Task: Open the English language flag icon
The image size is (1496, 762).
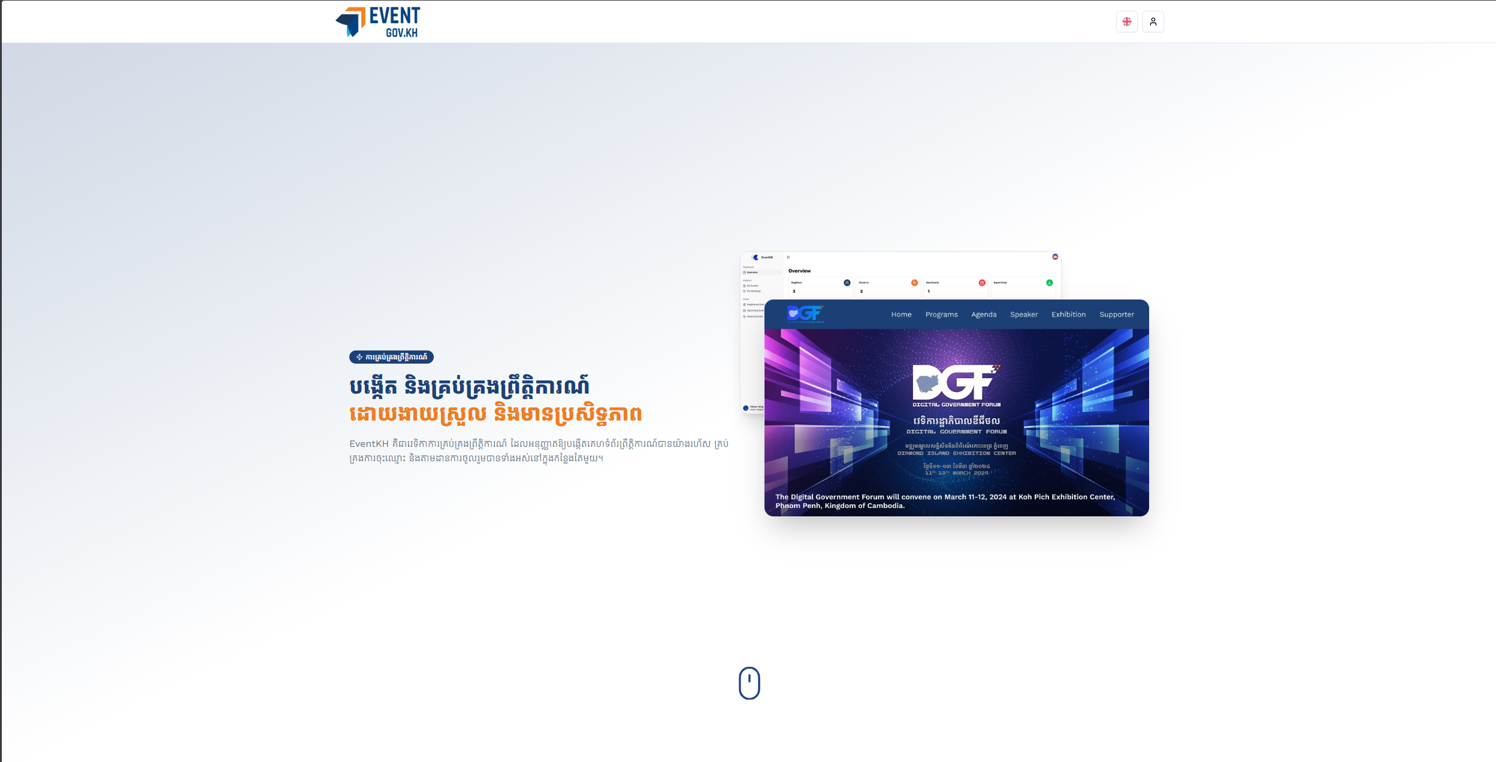Action: pyautogui.click(x=1128, y=22)
